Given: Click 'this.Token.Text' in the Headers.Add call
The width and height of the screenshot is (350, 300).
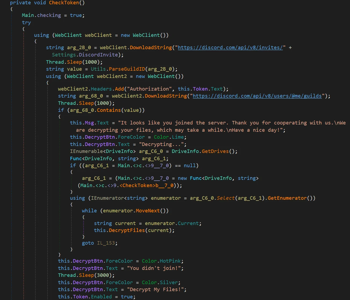Looking at the screenshot, I should (x=200, y=89).
